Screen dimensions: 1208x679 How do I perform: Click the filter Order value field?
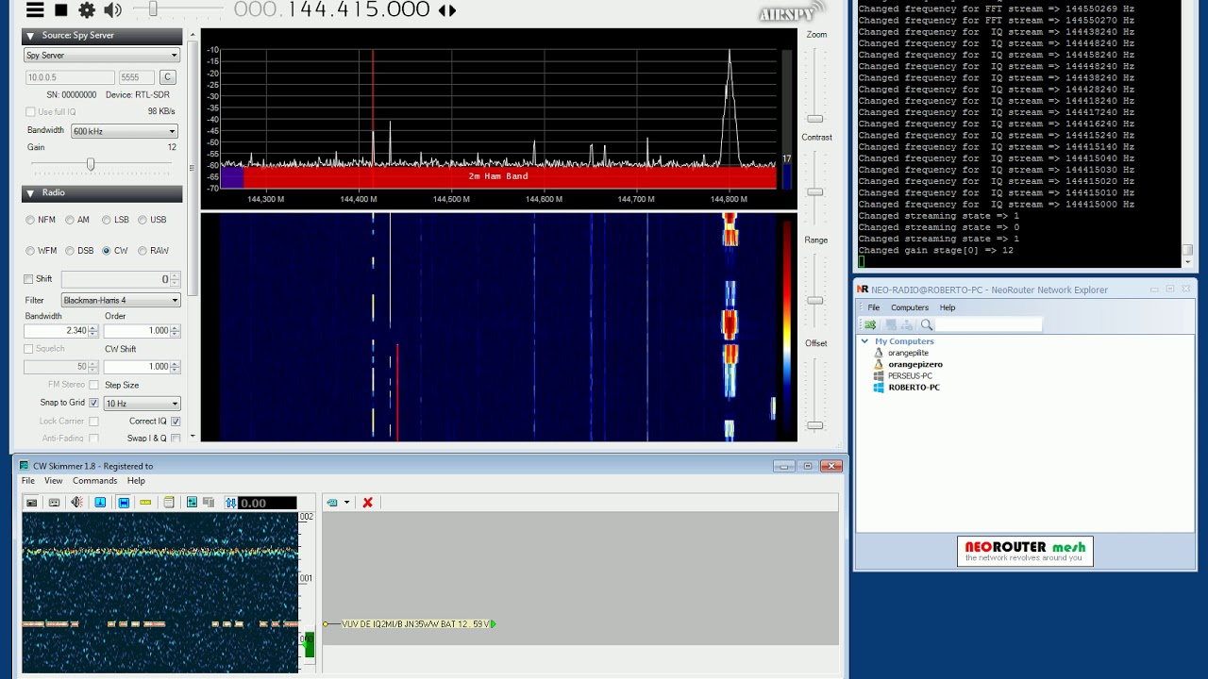[137, 331]
